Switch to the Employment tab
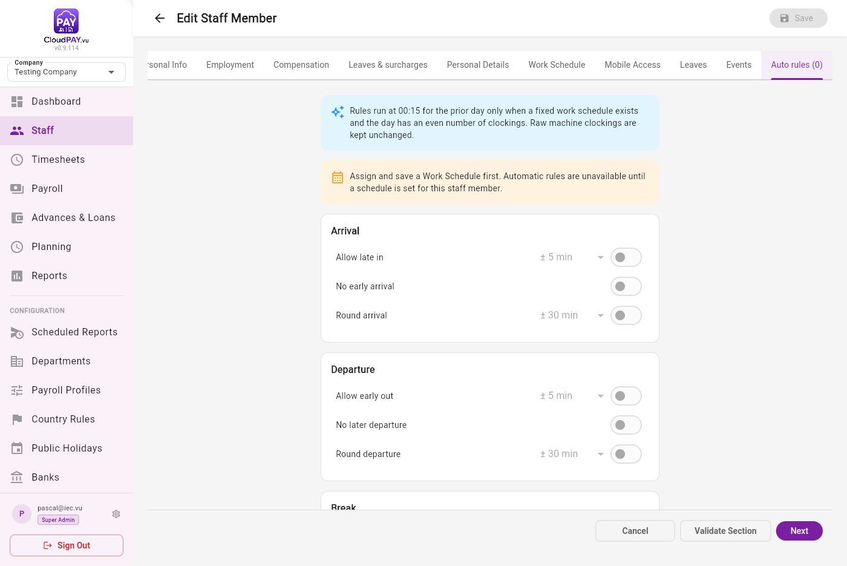 [230, 65]
